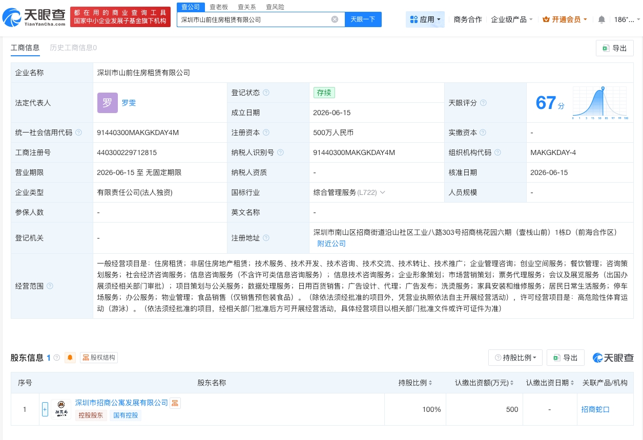Open shareholder 深圳市招商公寓发展有限公司 link
This screenshot has height=440, width=643.
click(x=121, y=403)
